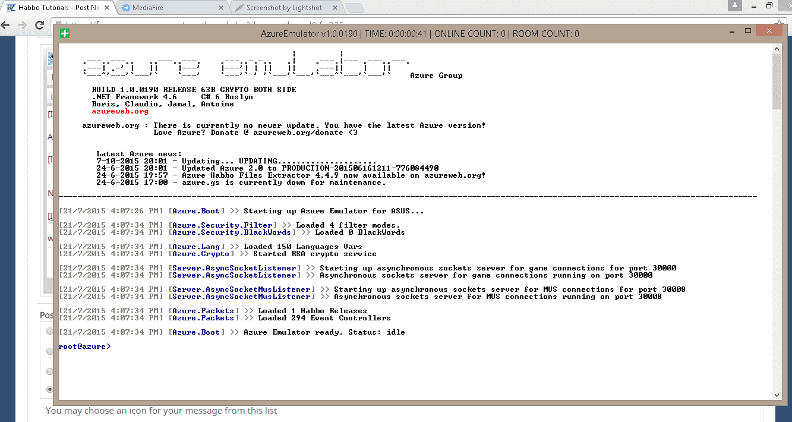Switch to the Screenshot by Lightshot tab

coord(286,8)
